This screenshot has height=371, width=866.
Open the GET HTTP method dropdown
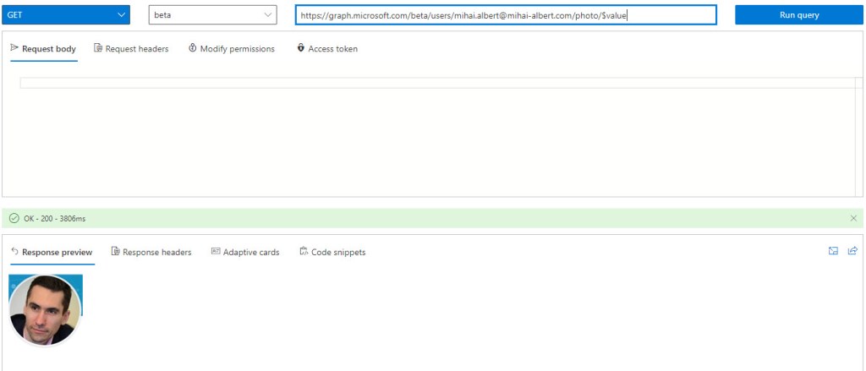point(66,15)
